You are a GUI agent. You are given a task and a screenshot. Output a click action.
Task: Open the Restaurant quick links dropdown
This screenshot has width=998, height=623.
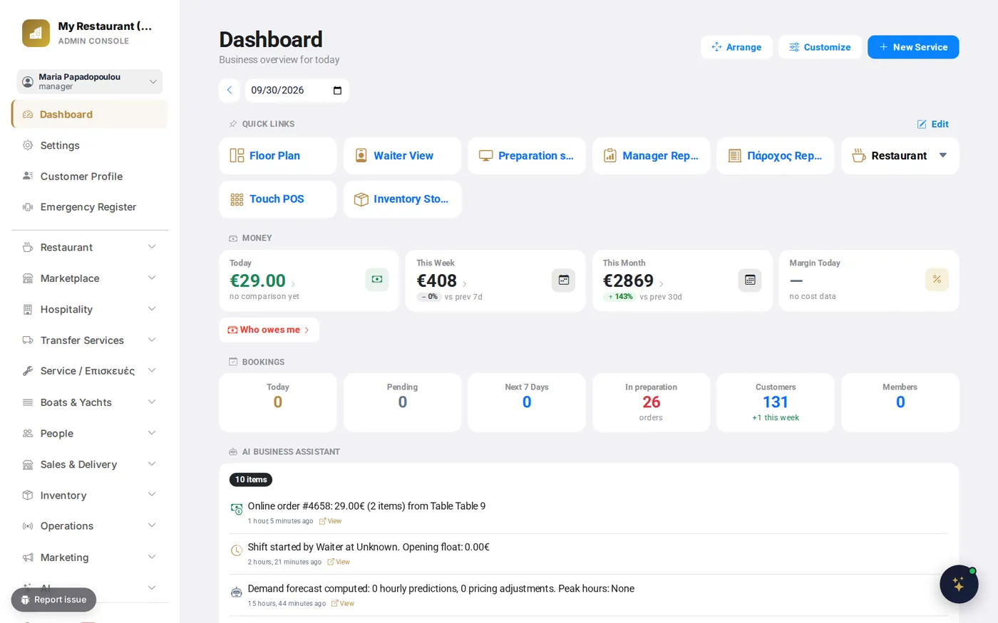[900, 156]
